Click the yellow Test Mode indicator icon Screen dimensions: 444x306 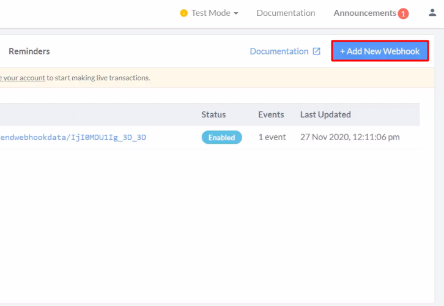(183, 13)
